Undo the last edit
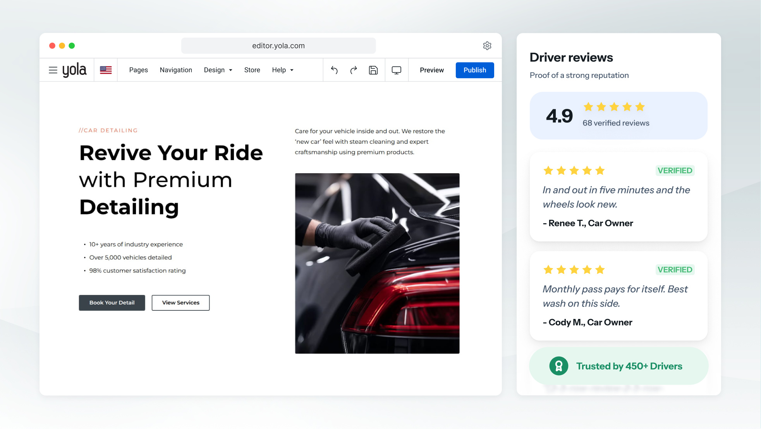 tap(334, 70)
